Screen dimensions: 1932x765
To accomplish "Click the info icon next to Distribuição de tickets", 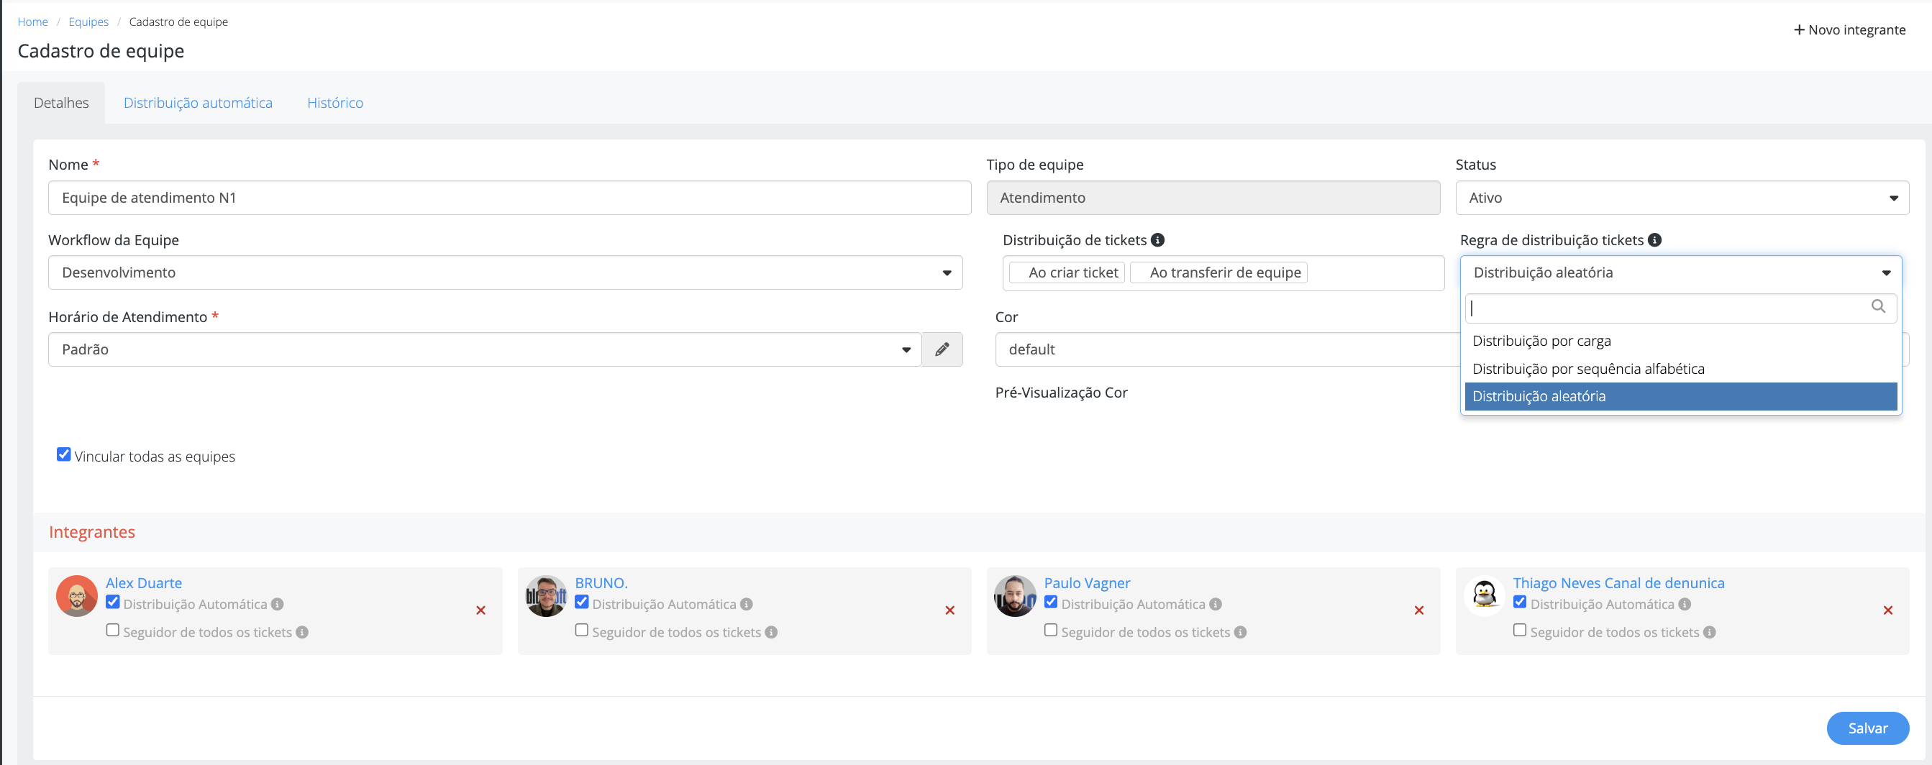I will [x=1158, y=240].
